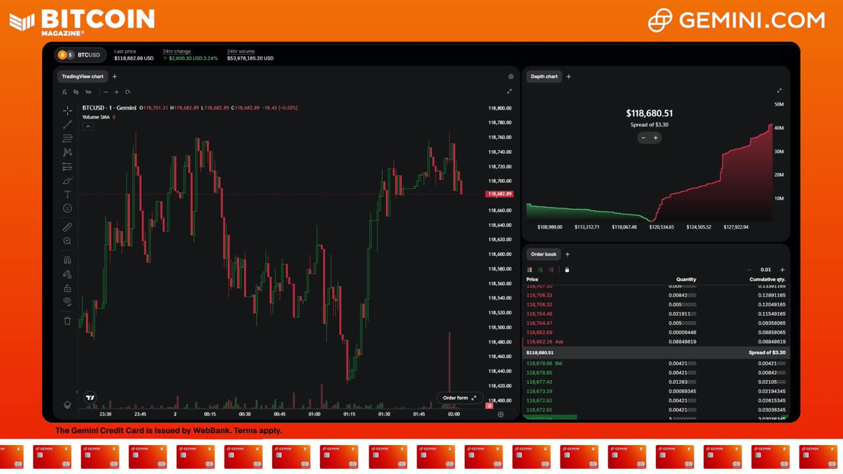This screenshot has height=474, width=843.
Task: Collapse the indicator legend chevron
Action: point(88,126)
